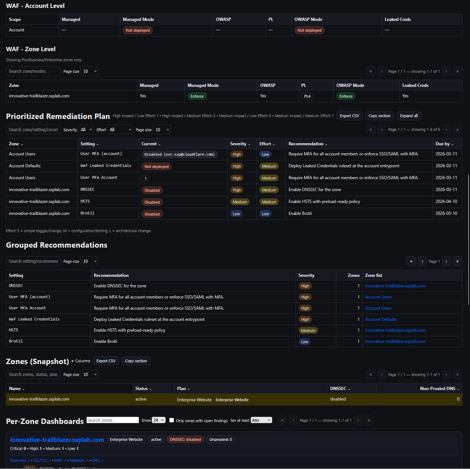Open the WAF external link for the zone

pos(59,460)
